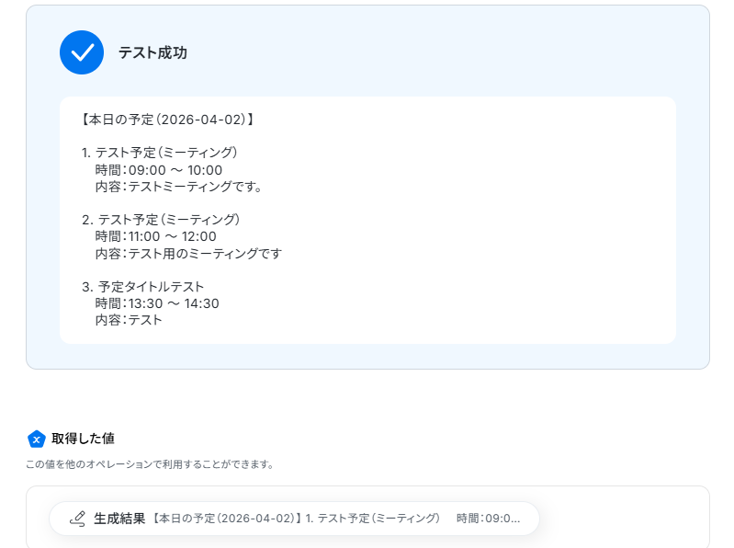Viewport: 734px width, 548px height.
Task: Click the line 内容:テスト用のミーティングです
Action: [188, 254]
